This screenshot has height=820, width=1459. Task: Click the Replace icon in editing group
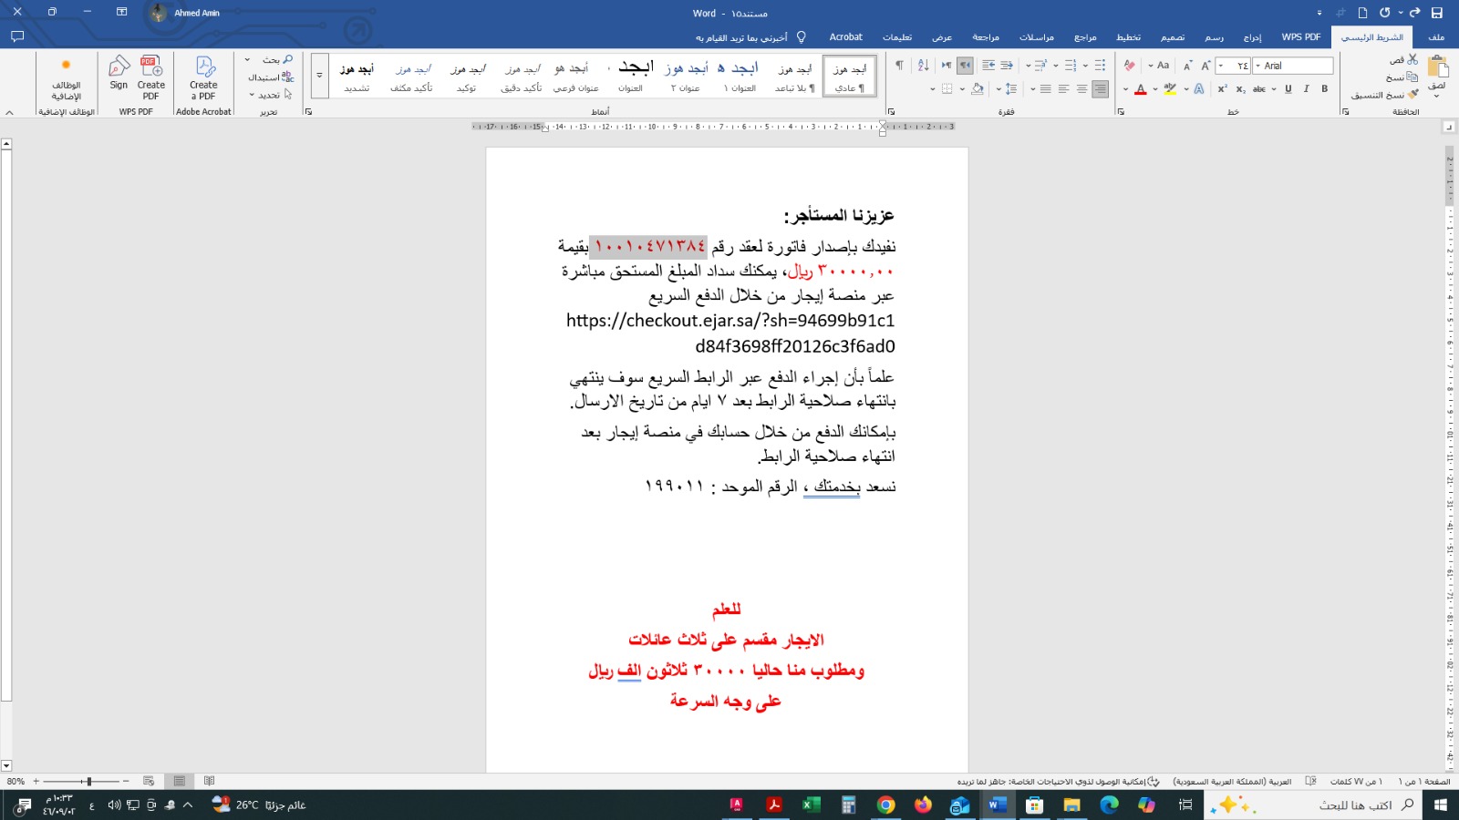pyautogui.click(x=286, y=77)
